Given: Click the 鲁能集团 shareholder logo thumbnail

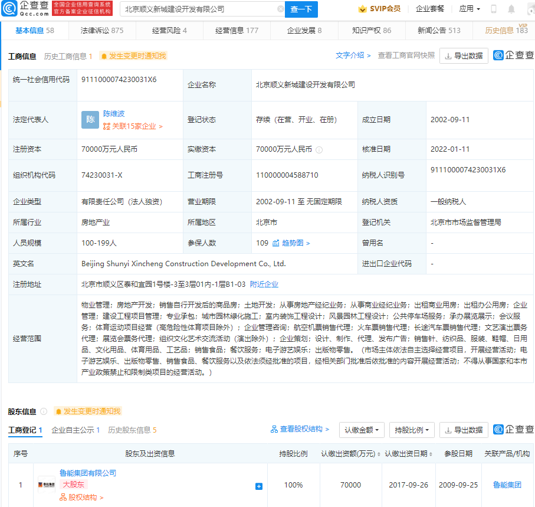Looking at the screenshot, I should point(47,485).
